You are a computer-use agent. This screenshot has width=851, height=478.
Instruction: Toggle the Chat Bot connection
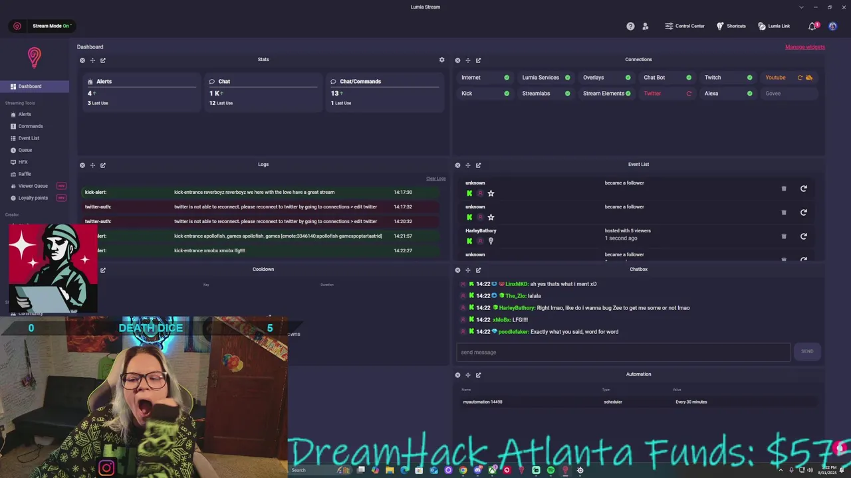(x=668, y=78)
